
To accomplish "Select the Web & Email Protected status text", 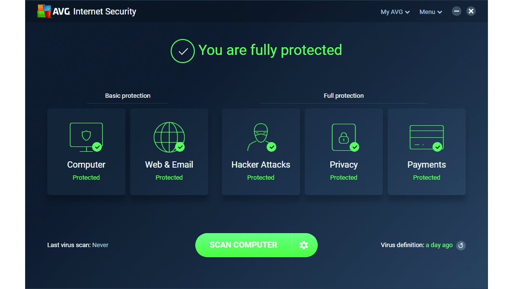I will (x=169, y=178).
